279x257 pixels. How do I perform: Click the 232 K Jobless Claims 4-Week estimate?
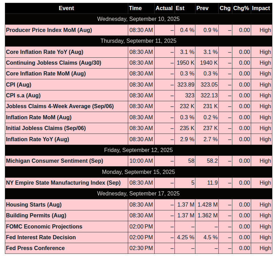185,106
